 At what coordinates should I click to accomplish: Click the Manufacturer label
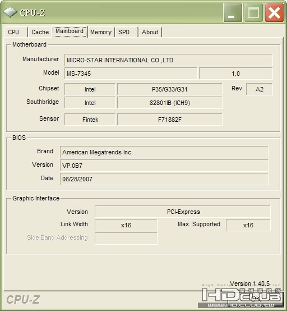pos(40,59)
